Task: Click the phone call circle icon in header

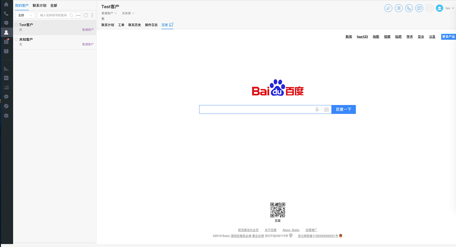Action: pos(409,8)
